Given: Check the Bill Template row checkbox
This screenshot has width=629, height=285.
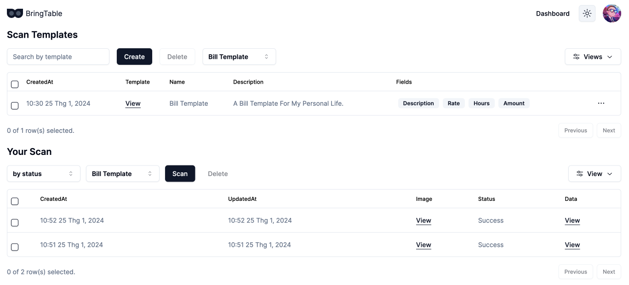Looking at the screenshot, I should [15, 106].
